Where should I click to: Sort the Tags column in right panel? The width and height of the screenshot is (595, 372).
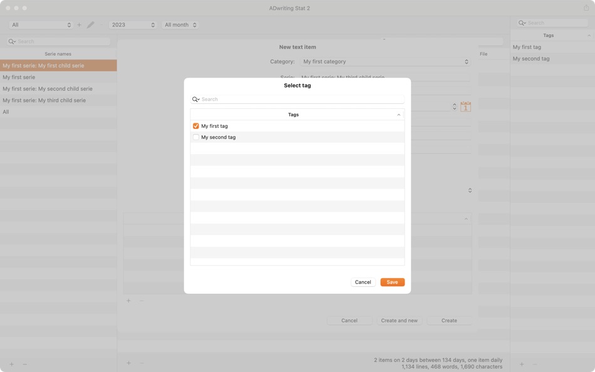(x=552, y=35)
